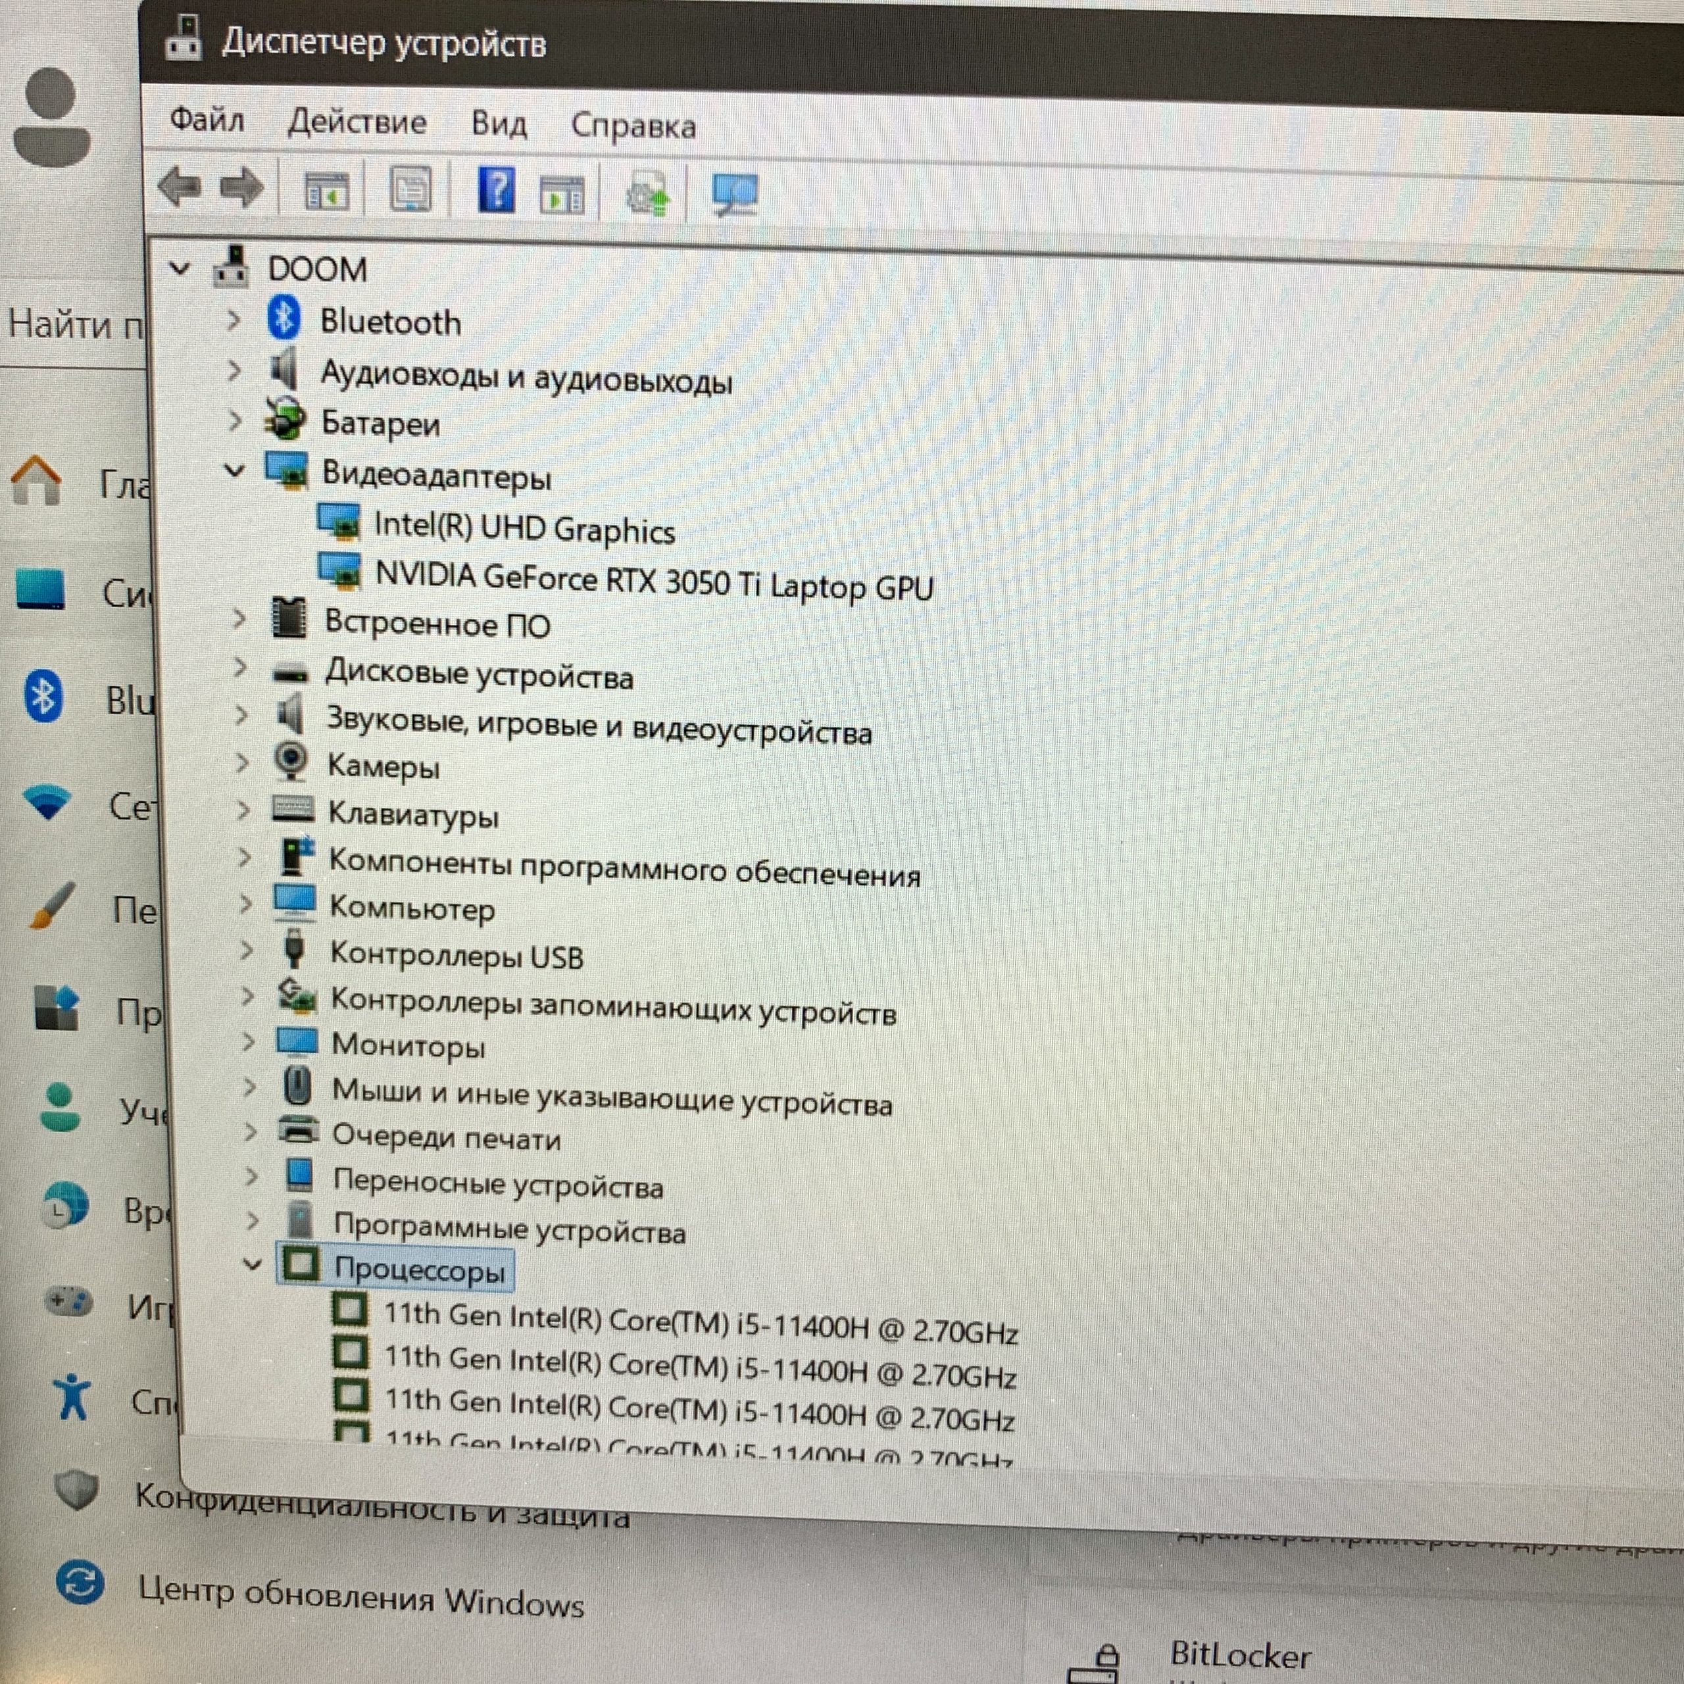The image size is (1684, 1684).
Task: Click Scan for hardware changes monitor icon
Action: tap(735, 193)
